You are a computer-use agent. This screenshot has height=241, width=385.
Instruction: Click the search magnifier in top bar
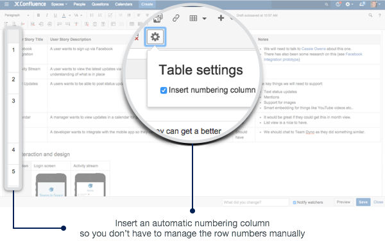click(x=327, y=4)
